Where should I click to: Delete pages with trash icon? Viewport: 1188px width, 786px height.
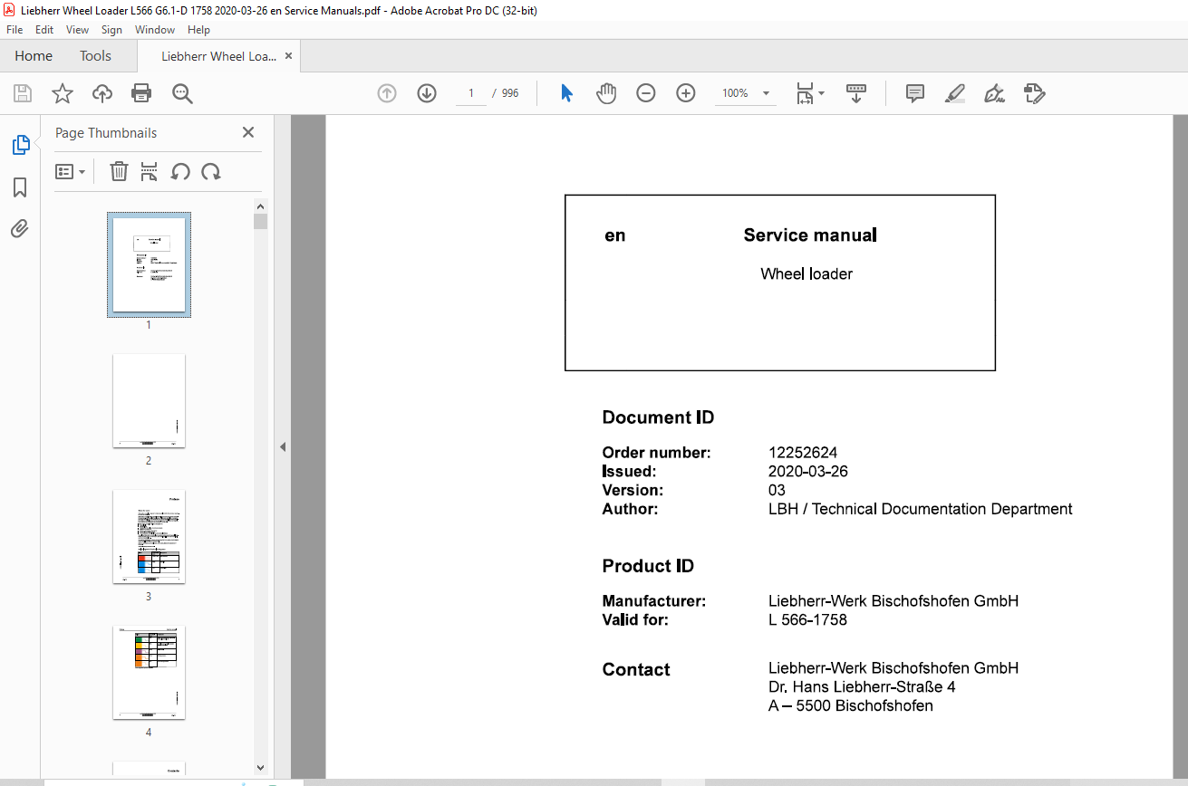click(119, 171)
